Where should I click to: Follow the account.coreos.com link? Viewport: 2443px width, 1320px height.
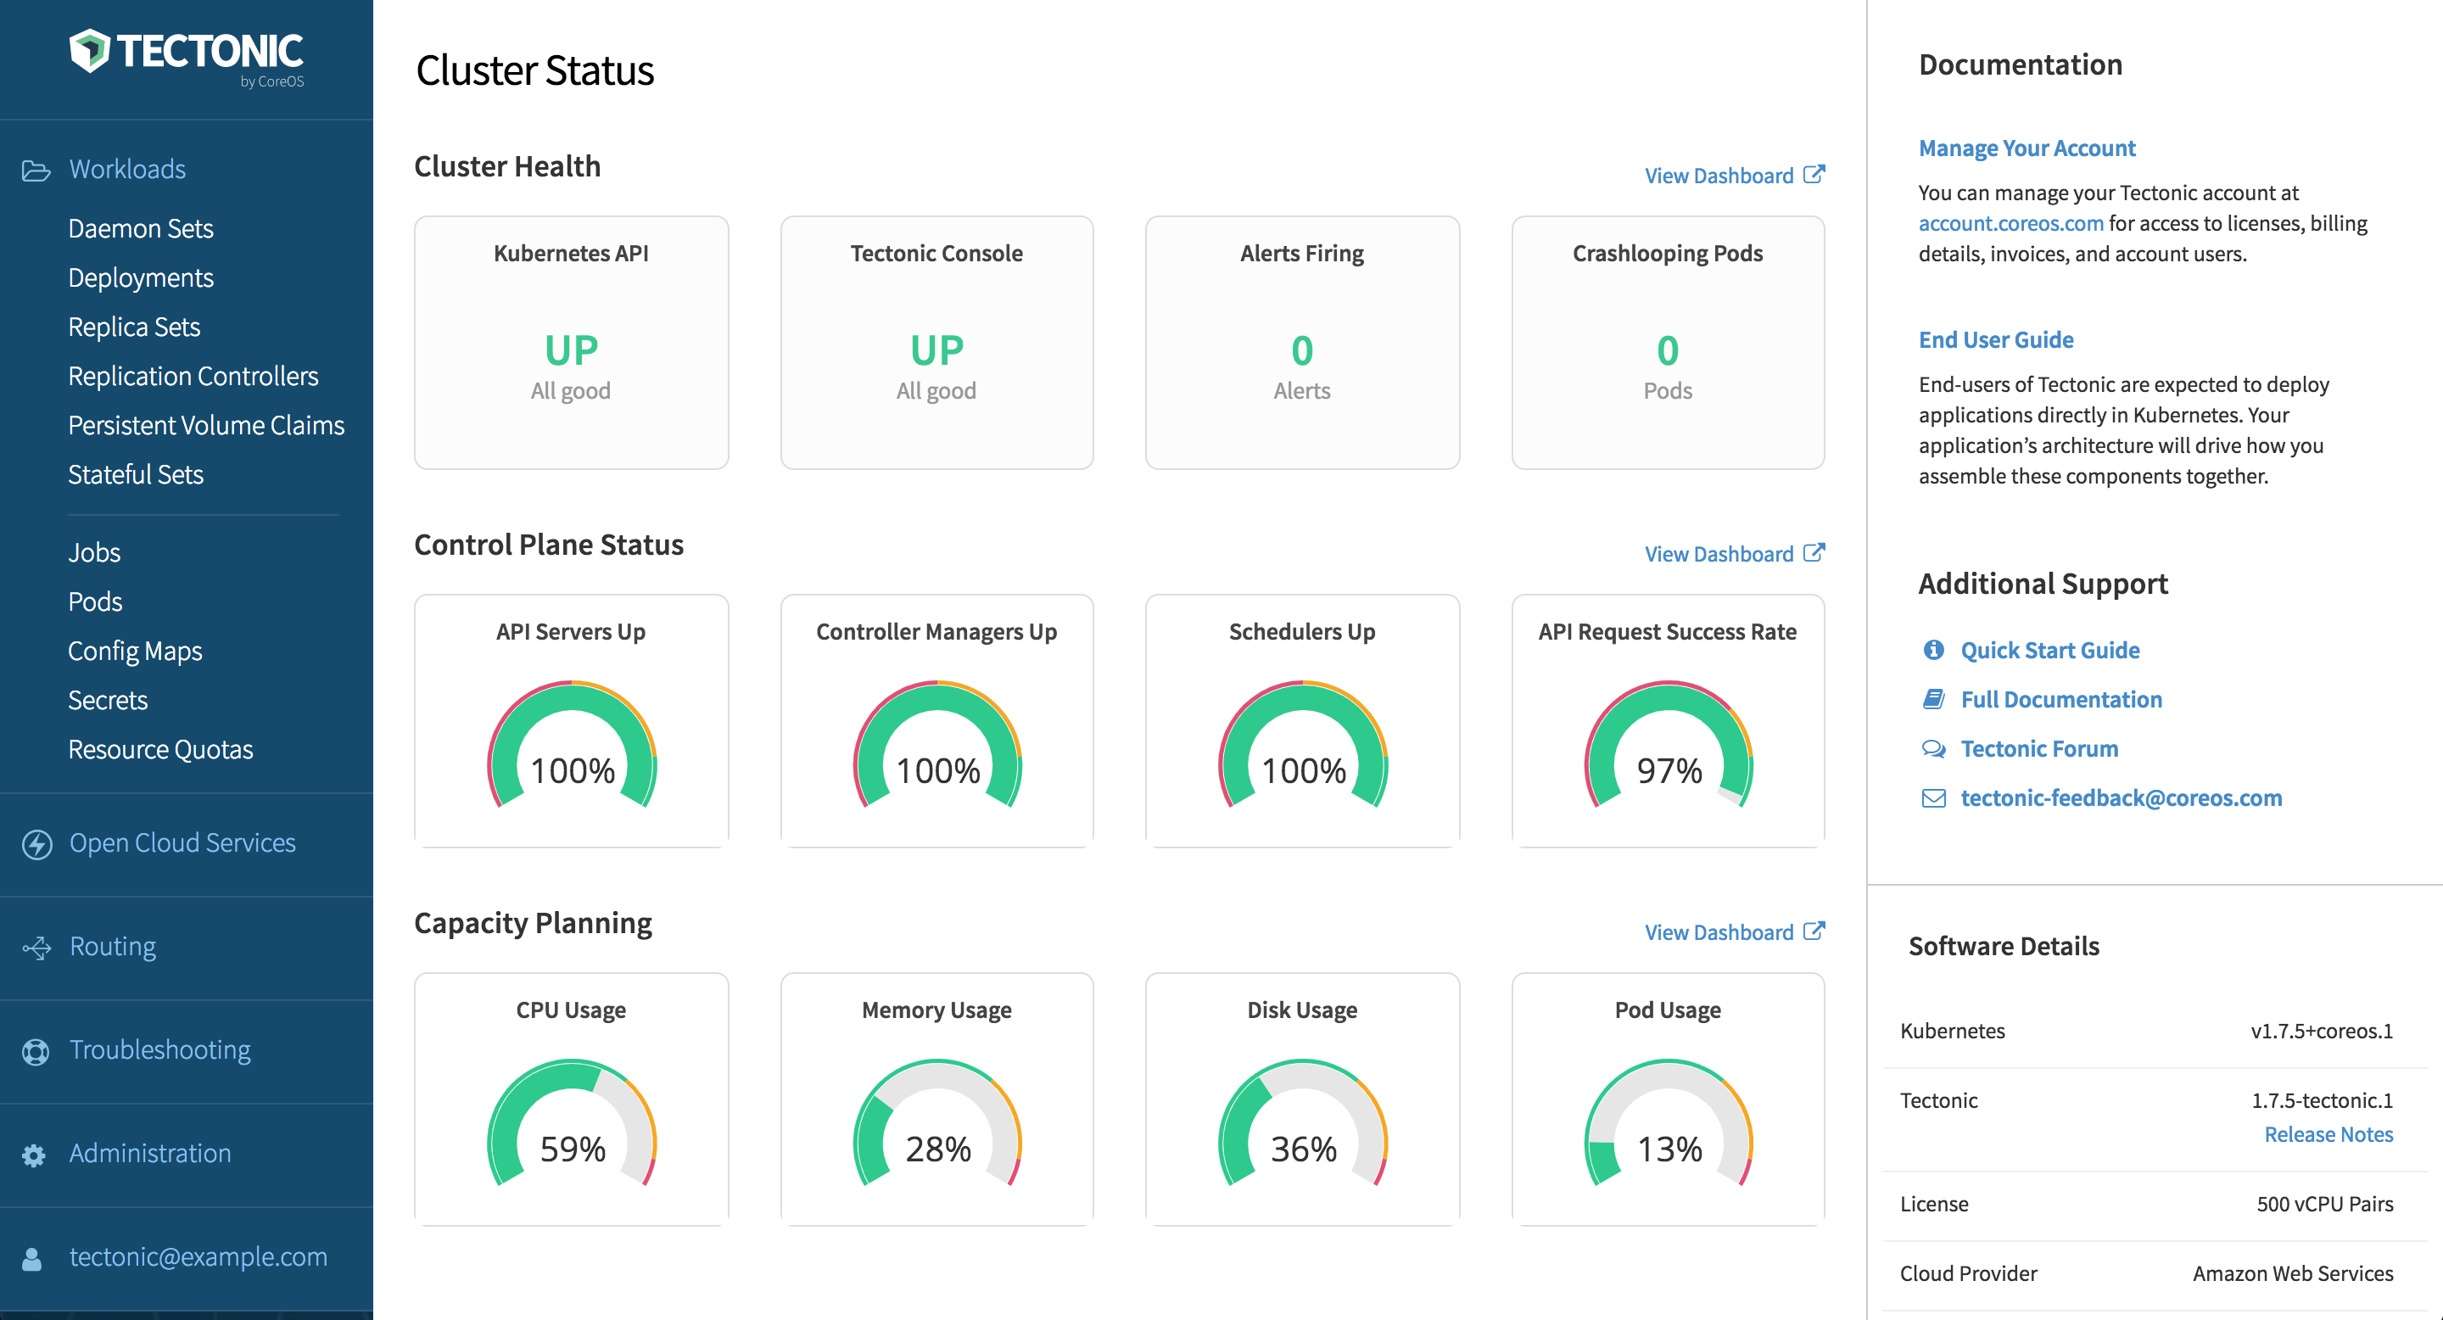[x=2010, y=223]
